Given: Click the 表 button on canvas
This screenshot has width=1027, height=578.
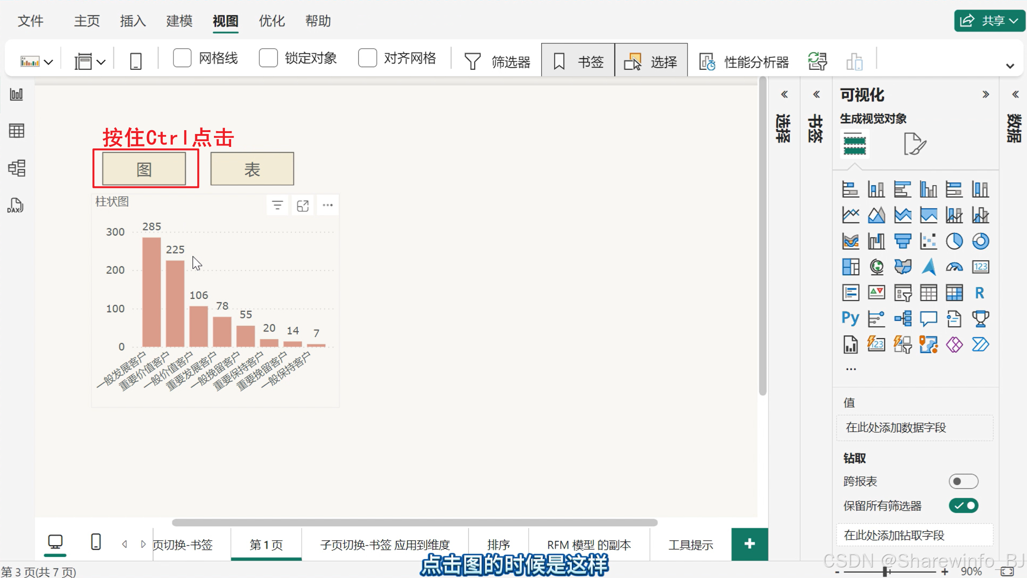Looking at the screenshot, I should click(252, 169).
